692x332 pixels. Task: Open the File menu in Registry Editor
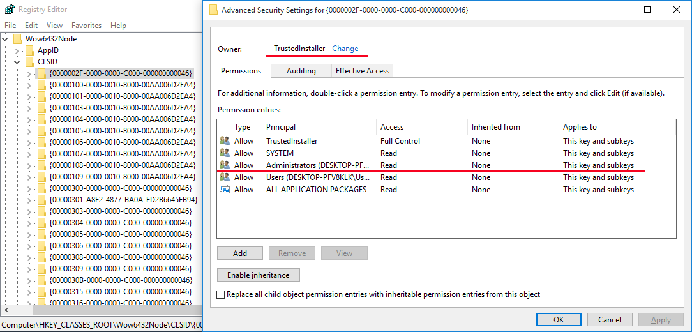pos(10,26)
